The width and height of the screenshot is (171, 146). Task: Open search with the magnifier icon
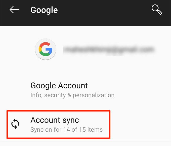(x=156, y=10)
